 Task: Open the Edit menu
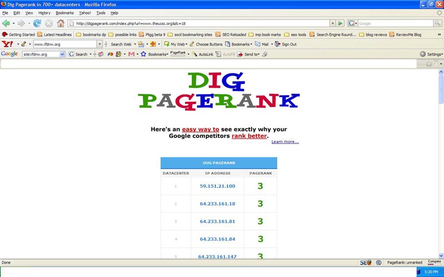click(x=17, y=13)
